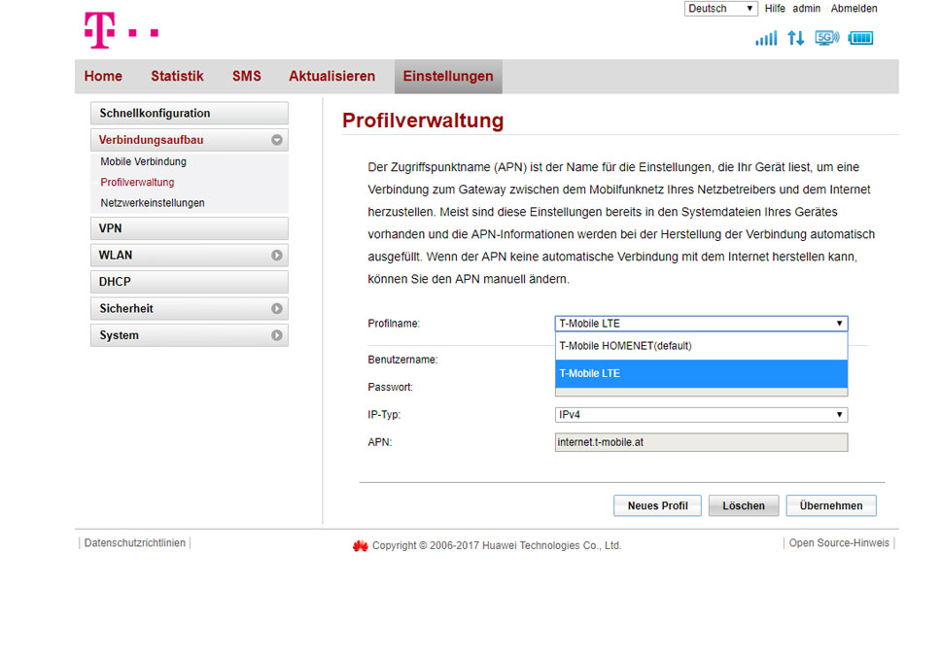Click Löschen button
Image resolution: width=941 pixels, height=656 pixels.
pyautogui.click(x=744, y=505)
